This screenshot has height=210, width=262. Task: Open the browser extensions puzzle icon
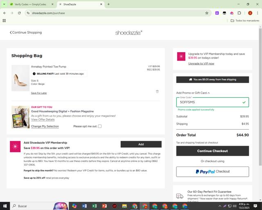239,13
